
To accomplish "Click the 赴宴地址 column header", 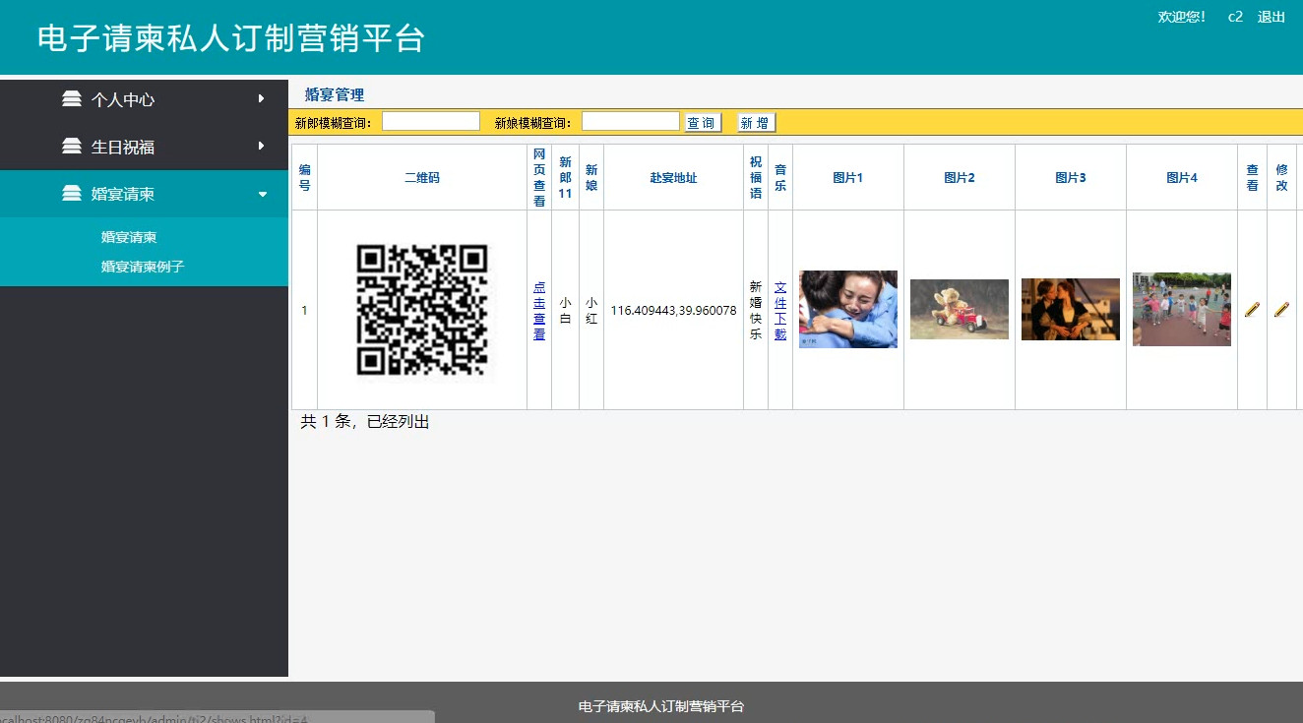I will tap(673, 178).
